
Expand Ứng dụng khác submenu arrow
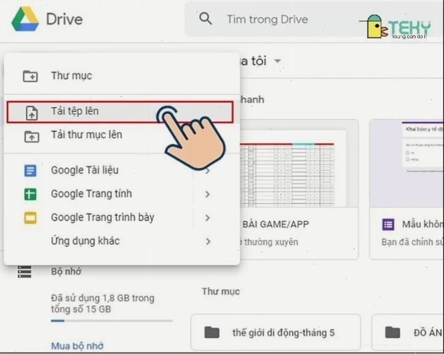(x=208, y=241)
